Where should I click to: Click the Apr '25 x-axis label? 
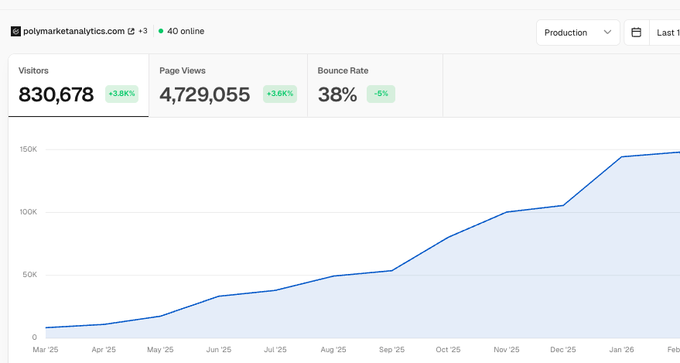coord(104,350)
